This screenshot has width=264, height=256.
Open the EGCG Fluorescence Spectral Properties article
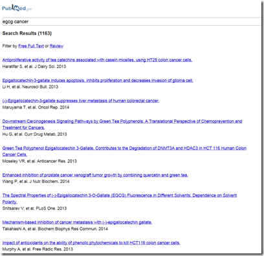[120, 195]
